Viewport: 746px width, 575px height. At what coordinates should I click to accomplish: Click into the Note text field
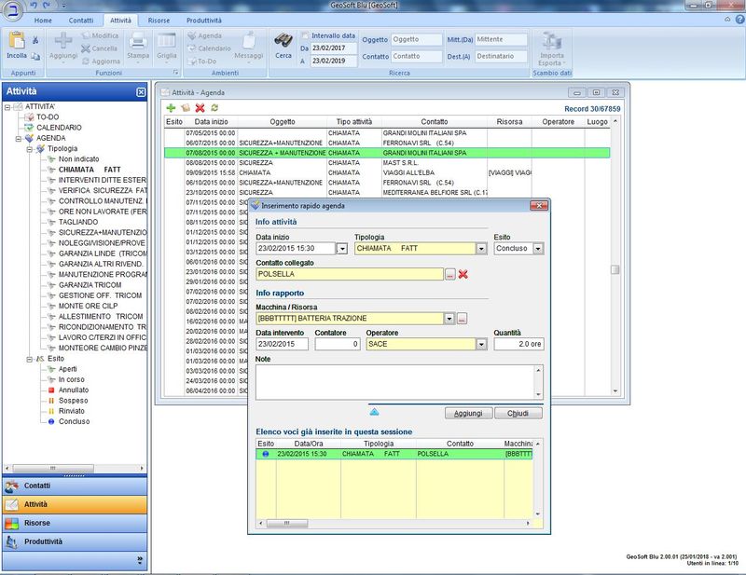tap(394, 380)
